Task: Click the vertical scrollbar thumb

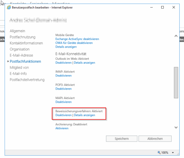Action: [x=176, y=83]
